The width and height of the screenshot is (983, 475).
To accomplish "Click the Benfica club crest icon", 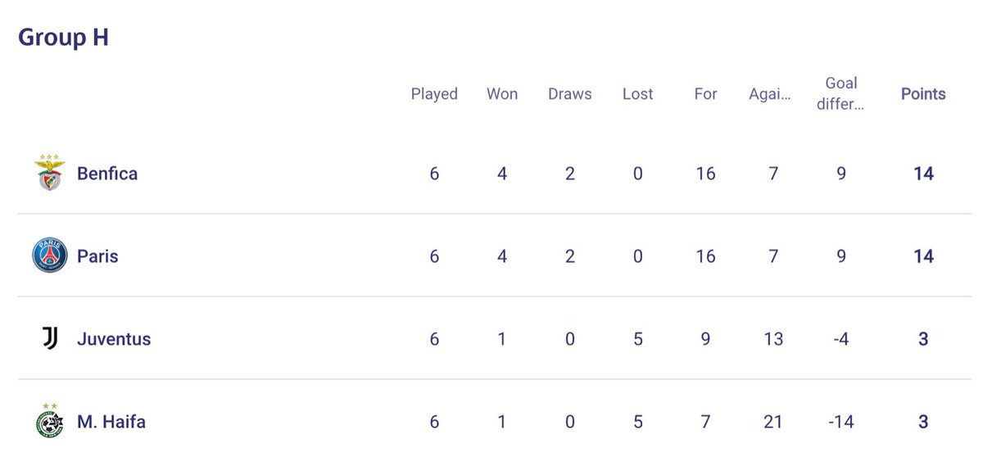I will (x=49, y=173).
